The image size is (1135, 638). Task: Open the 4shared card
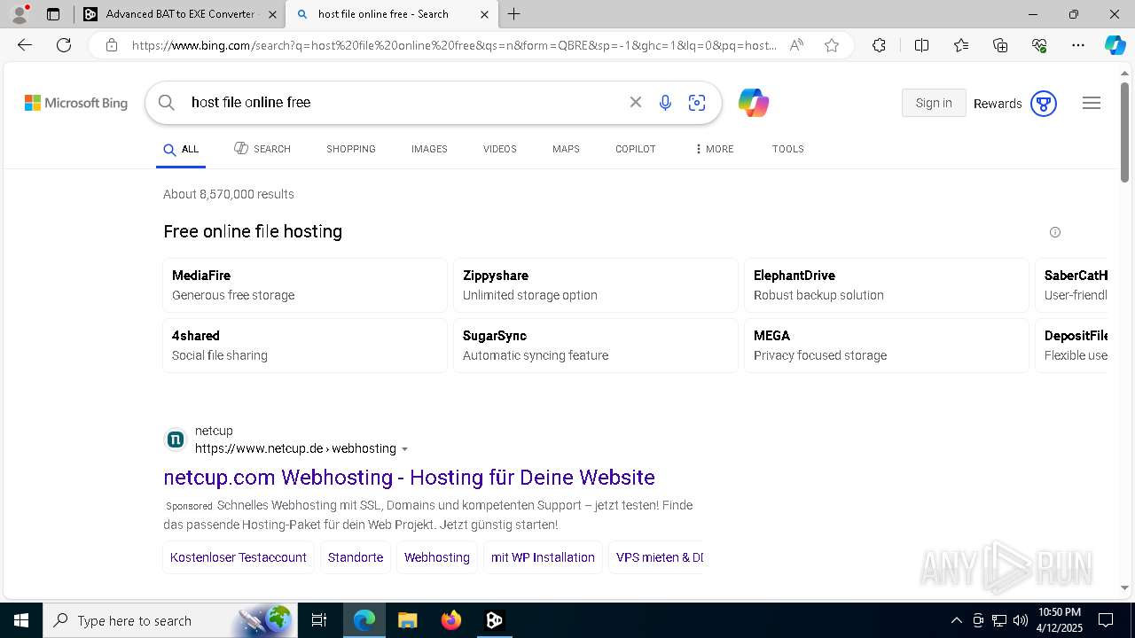click(305, 346)
